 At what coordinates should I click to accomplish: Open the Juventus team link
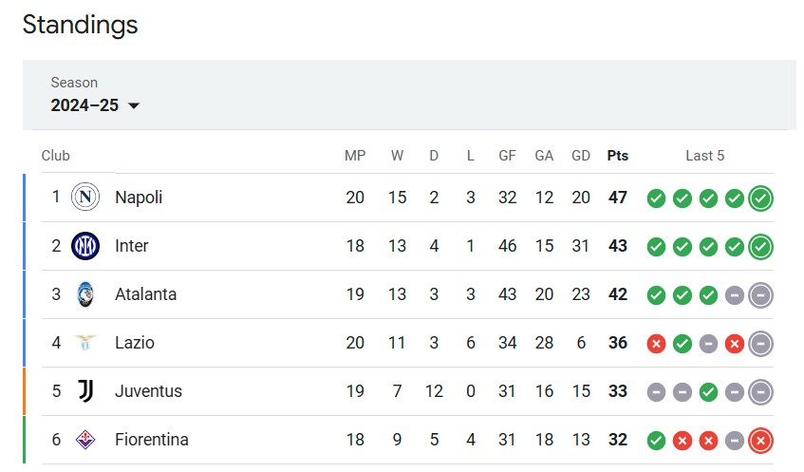point(148,391)
